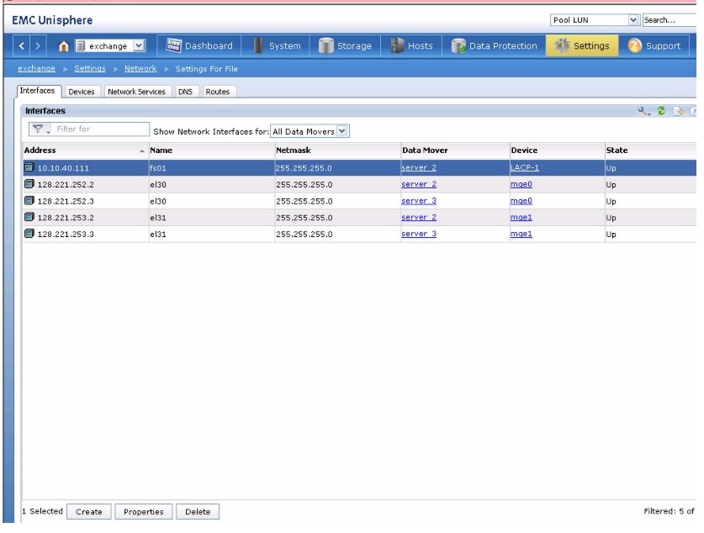The width and height of the screenshot is (704, 533).
Task: Click the Properties button
Action: 143,511
